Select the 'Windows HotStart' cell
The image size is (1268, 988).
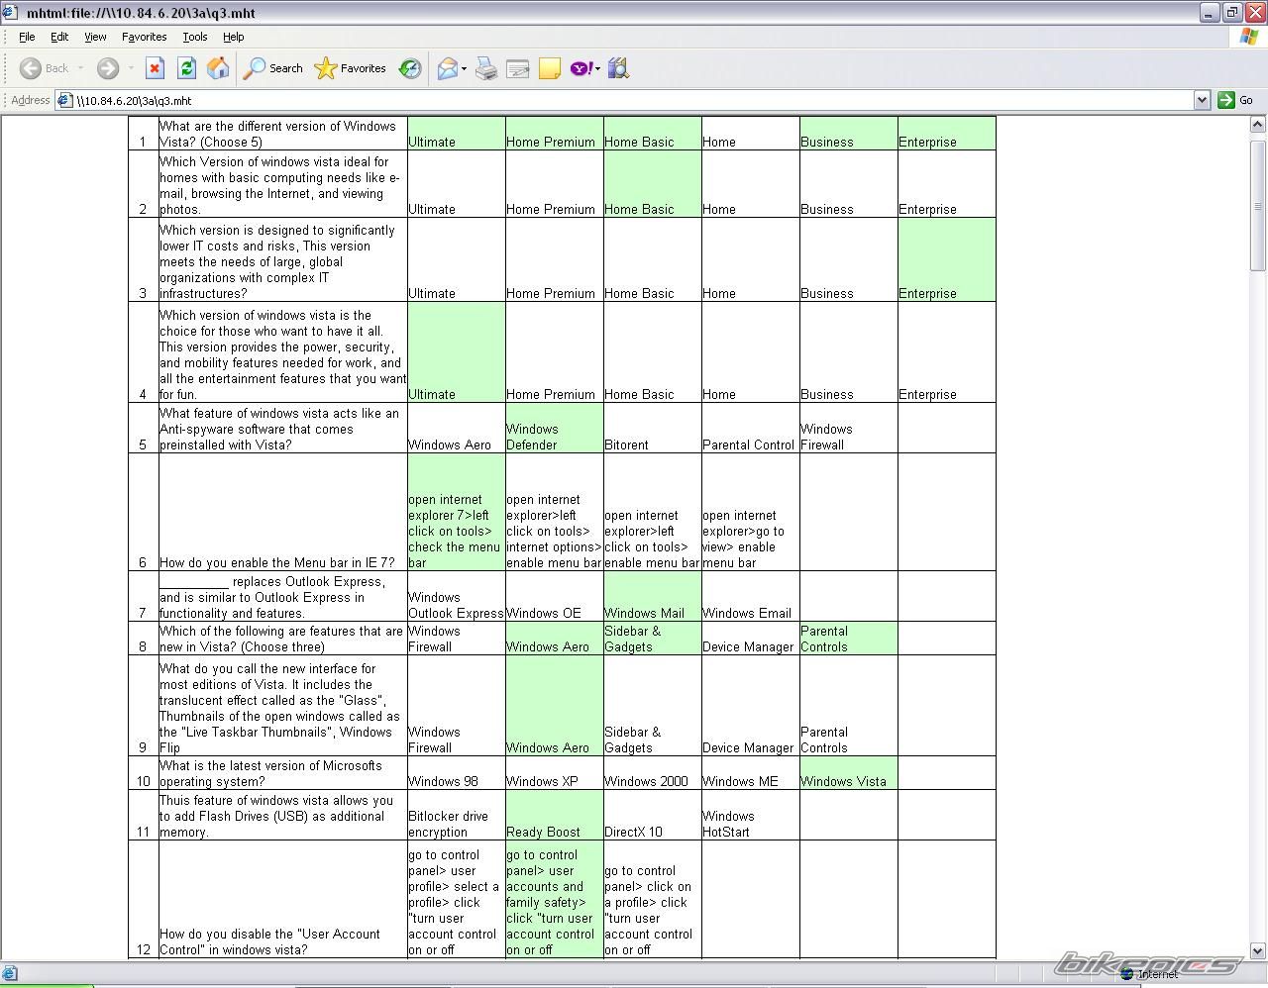point(751,815)
